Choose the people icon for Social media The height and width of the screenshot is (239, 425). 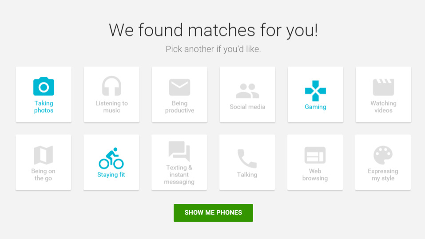[x=247, y=90]
